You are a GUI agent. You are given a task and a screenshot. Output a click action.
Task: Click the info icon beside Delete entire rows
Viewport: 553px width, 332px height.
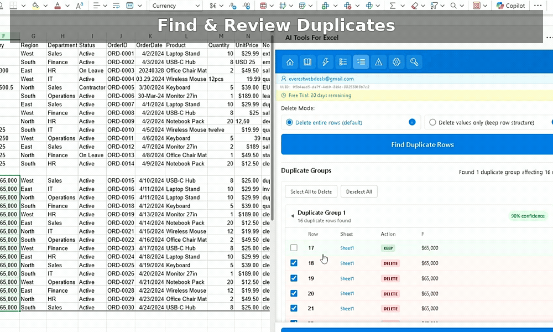point(412,122)
